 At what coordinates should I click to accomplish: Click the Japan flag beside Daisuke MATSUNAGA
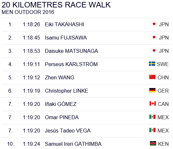(x=154, y=51)
